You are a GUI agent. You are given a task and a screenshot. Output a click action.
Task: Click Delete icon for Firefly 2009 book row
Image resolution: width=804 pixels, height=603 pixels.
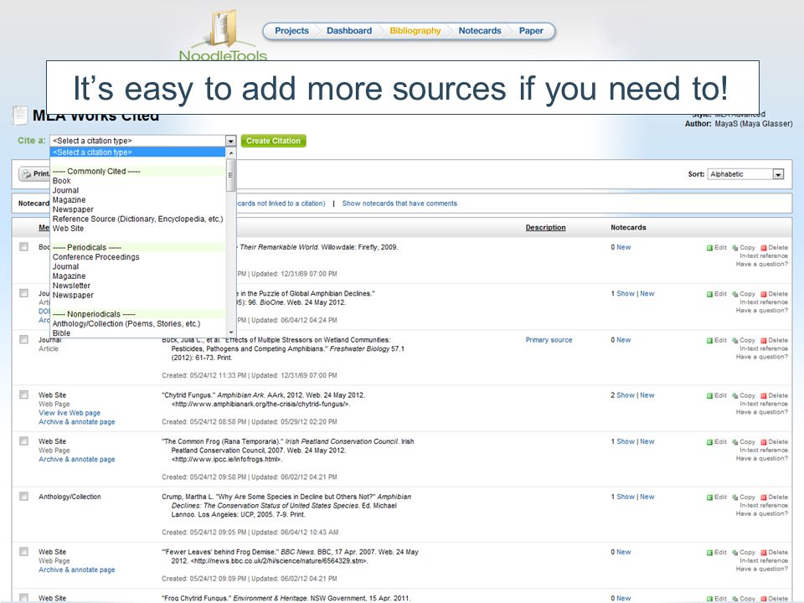pos(774,248)
